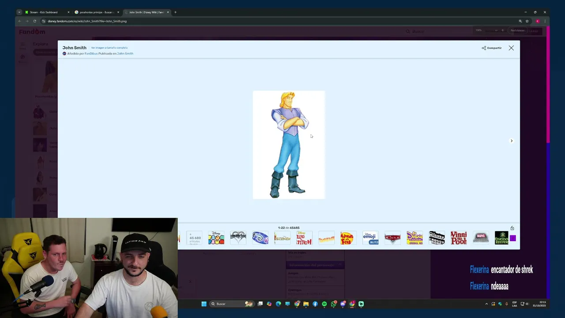Open Task View on taskbar
Image resolution: width=565 pixels, height=318 pixels.
tap(260, 304)
